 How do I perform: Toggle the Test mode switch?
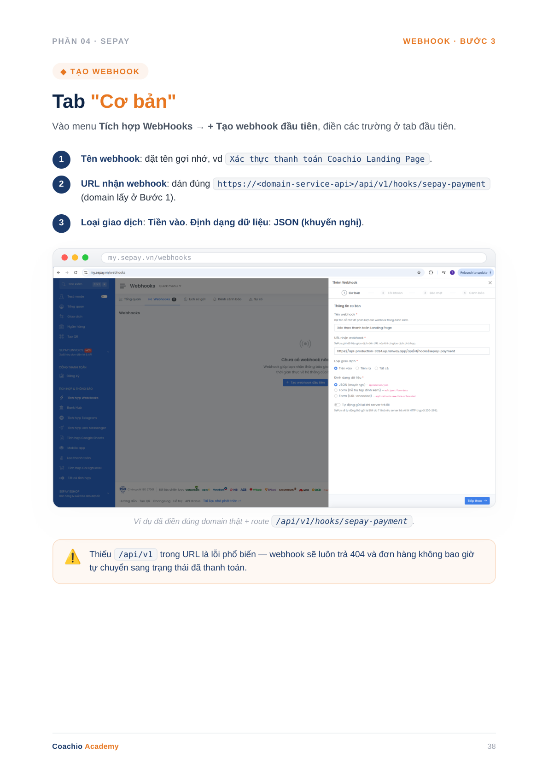pos(104,297)
